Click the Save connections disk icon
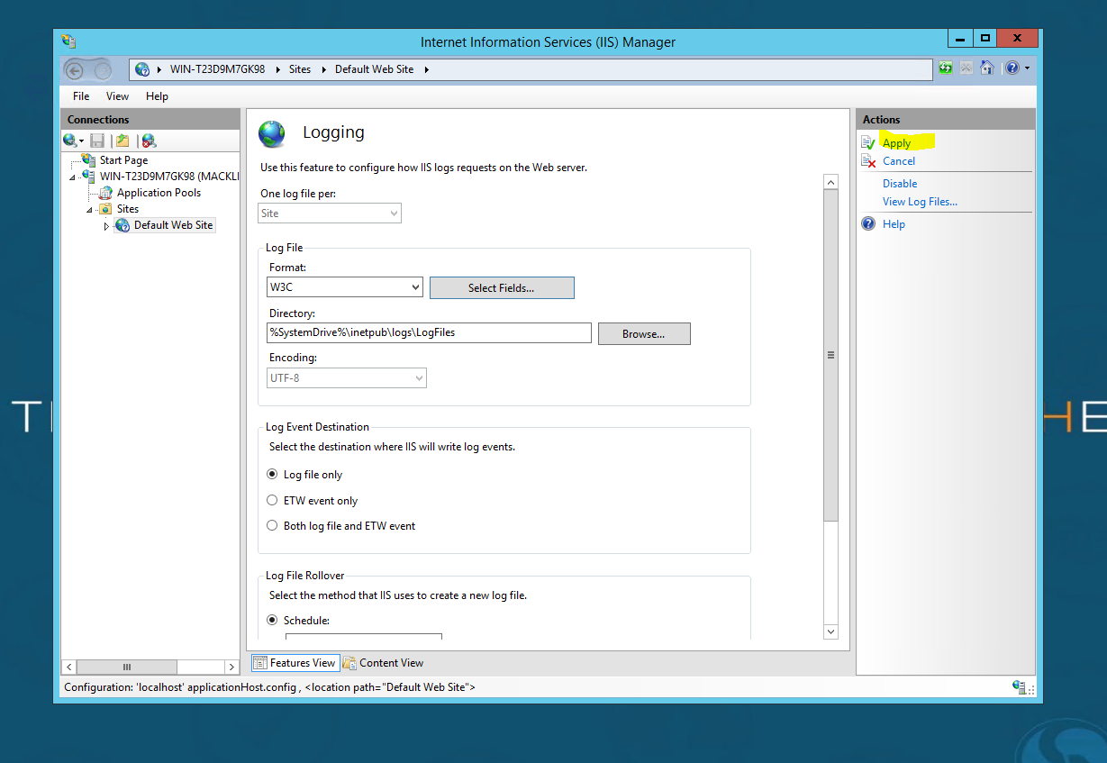1107x763 pixels. [x=97, y=141]
